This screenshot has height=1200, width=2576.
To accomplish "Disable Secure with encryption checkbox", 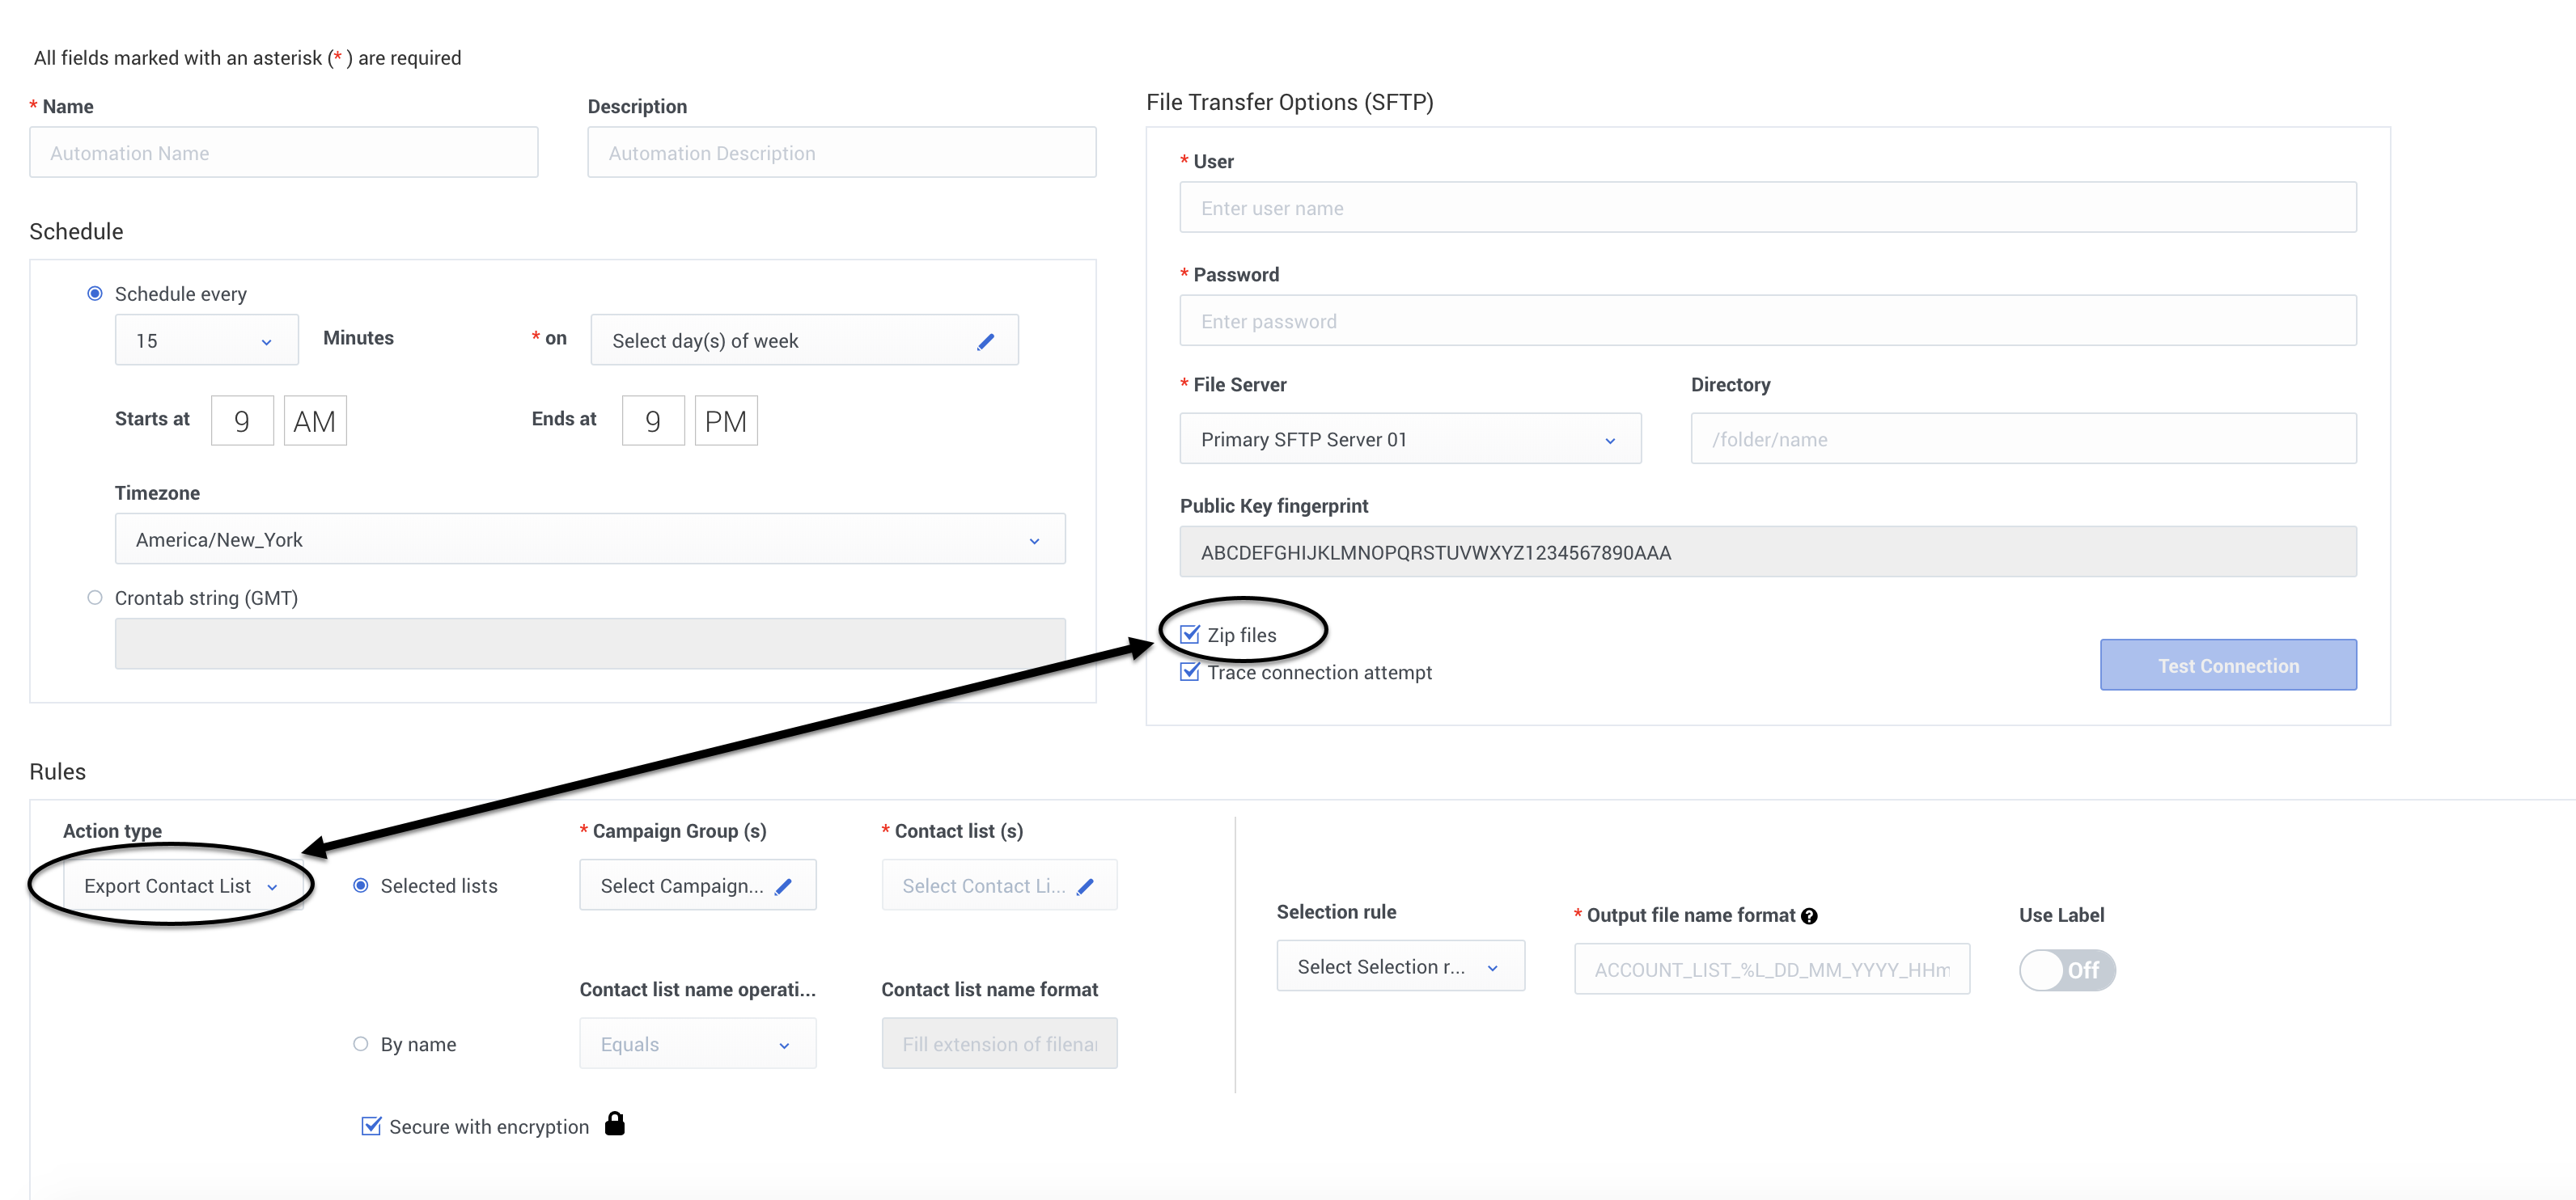I will point(371,1126).
